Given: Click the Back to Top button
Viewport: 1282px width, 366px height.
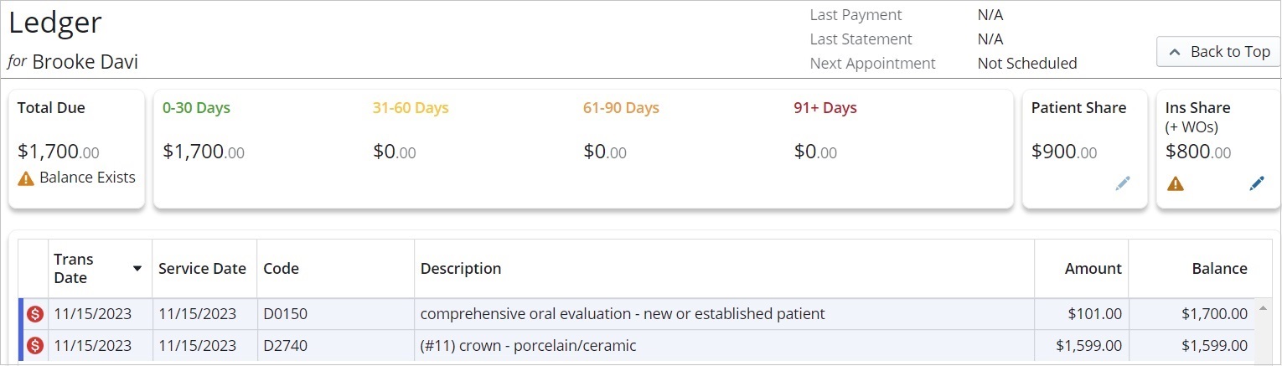Looking at the screenshot, I should click(x=1218, y=52).
